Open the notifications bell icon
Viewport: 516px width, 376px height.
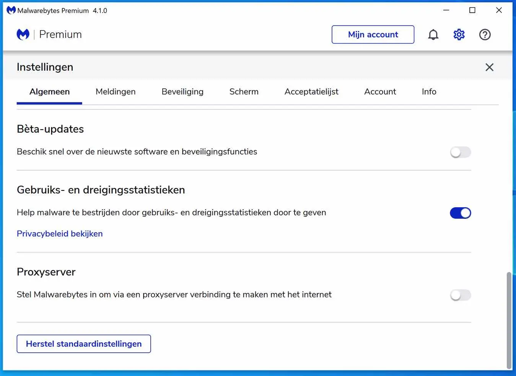[x=433, y=35]
